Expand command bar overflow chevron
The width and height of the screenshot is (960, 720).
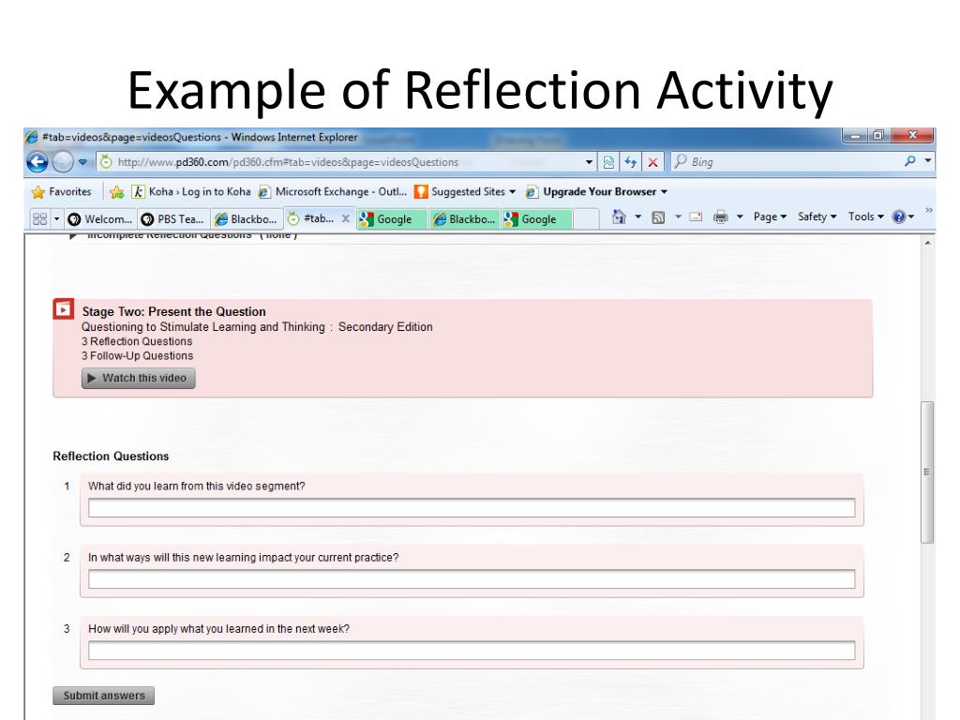tap(929, 211)
